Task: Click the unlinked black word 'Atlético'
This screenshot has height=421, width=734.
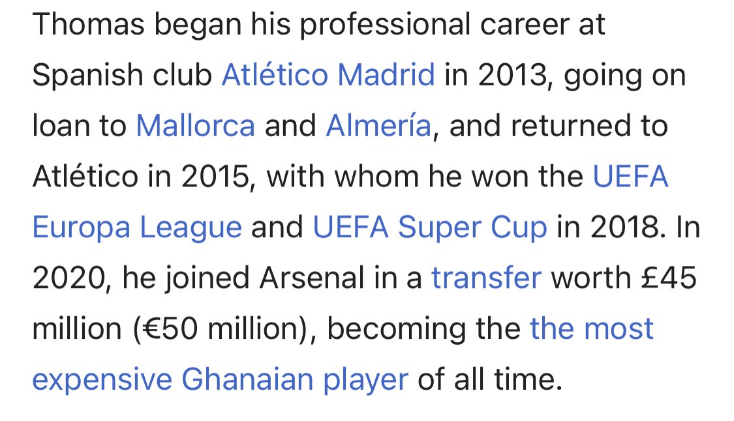Action: (x=85, y=177)
